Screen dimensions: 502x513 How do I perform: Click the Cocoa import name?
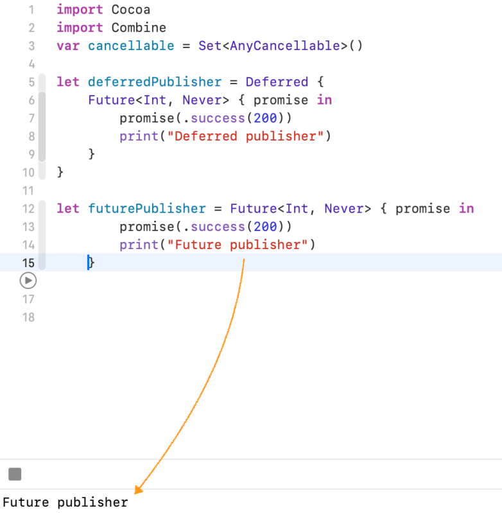click(131, 10)
